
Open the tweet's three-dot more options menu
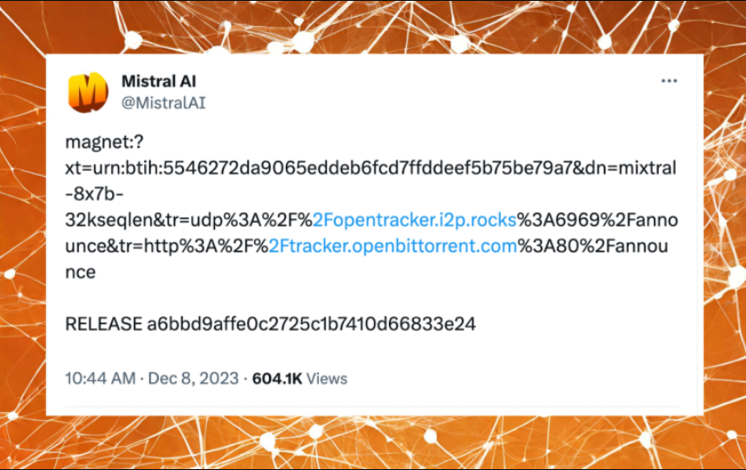669,82
